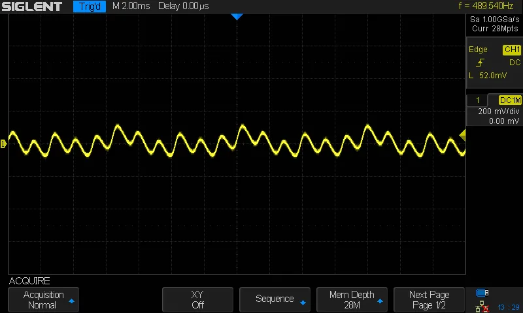The image size is (523, 313).
Task: Click the L 52.0mV trigger level
Action: [488, 76]
